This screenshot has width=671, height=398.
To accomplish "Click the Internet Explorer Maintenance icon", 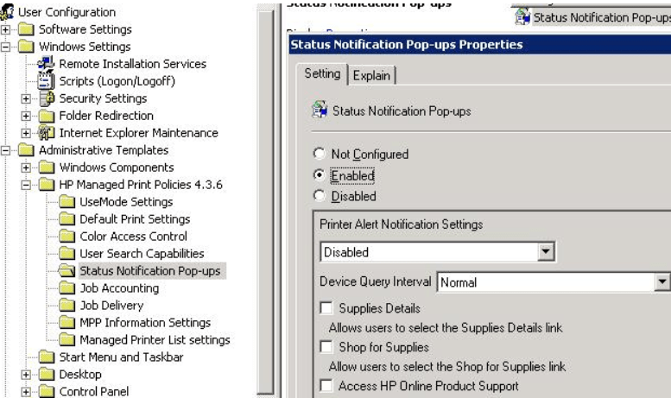I will point(46,133).
